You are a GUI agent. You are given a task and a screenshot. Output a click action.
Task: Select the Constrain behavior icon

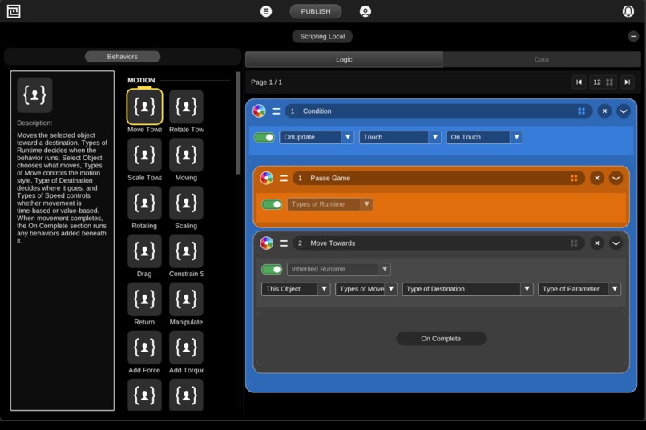click(186, 251)
